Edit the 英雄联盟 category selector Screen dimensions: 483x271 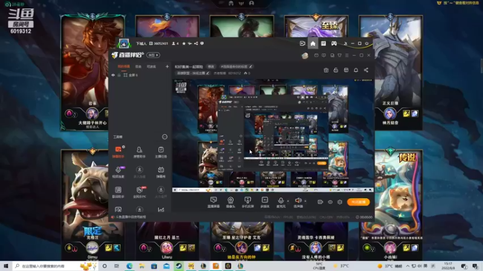(x=193, y=73)
